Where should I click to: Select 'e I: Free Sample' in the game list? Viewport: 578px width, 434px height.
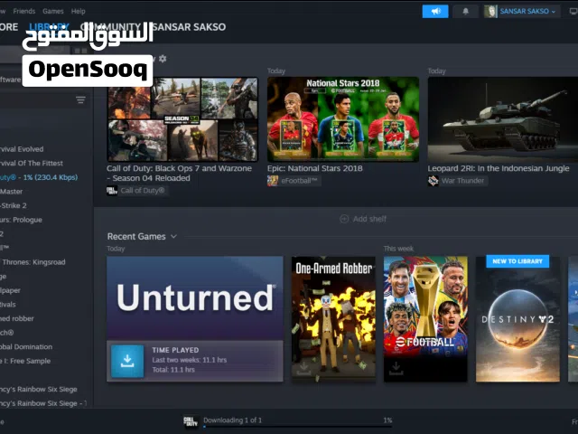click(x=25, y=361)
